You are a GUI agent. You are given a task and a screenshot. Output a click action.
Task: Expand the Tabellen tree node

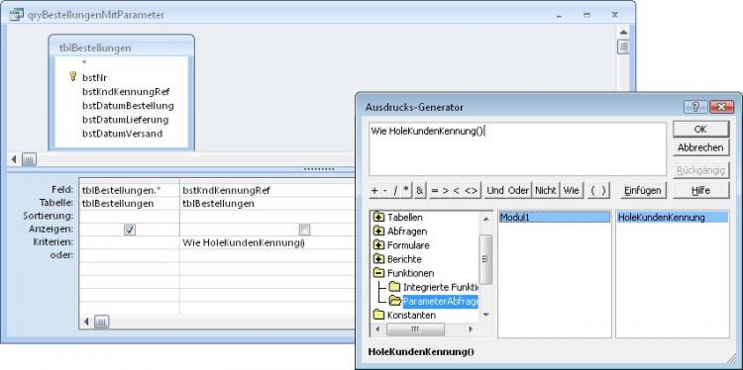[378, 218]
